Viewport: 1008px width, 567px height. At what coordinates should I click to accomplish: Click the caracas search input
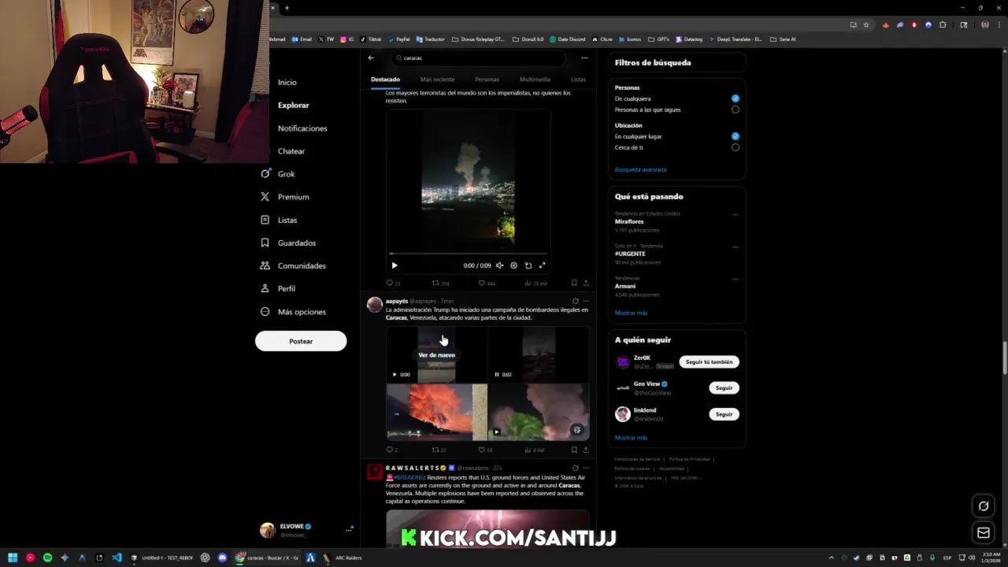[x=478, y=57]
